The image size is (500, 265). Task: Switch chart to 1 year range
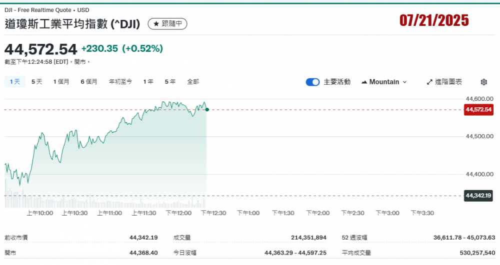pyautogui.click(x=148, y=81)
